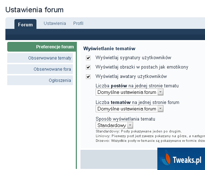
Task: Open the 'Liczba postów' dropdown arrow
Action: (x=160, y=92)
